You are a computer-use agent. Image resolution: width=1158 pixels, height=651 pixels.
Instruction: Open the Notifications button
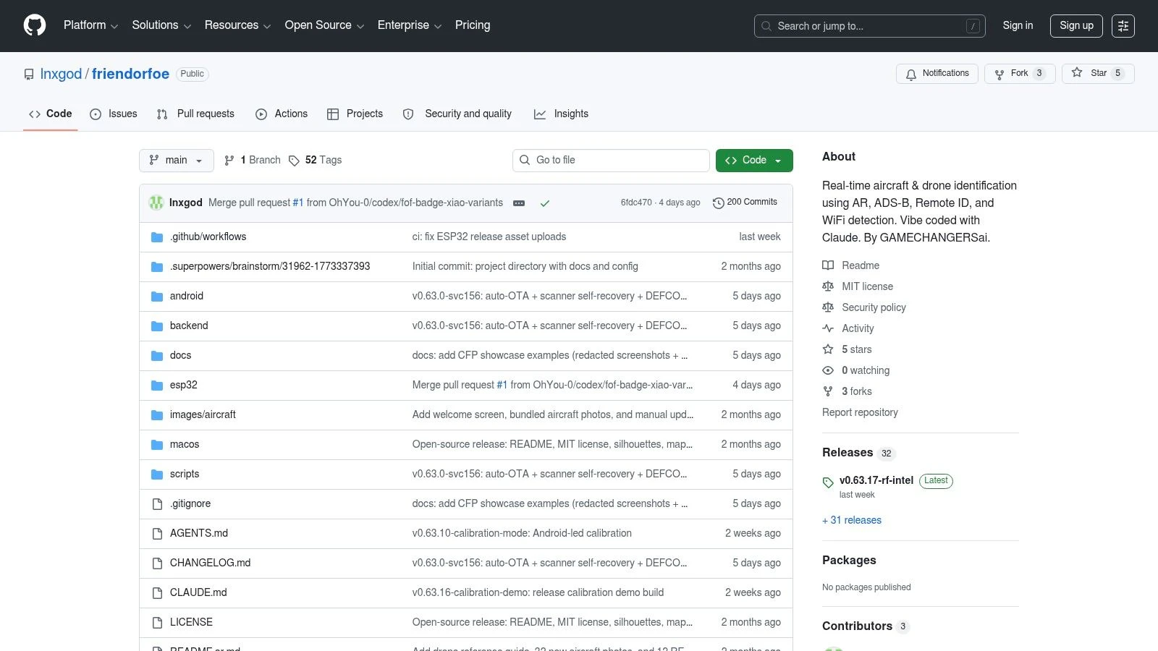pos(937,74)
